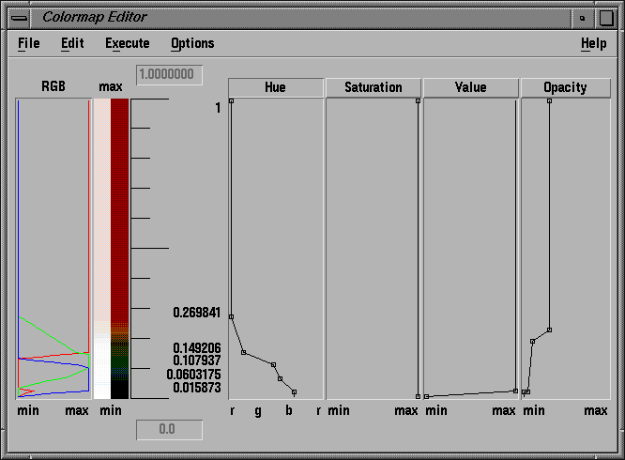Select the lowest Hue control point near blue

point(294,391)
